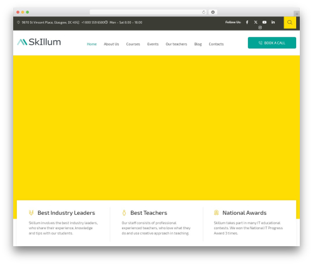The width and height of the screenshot is (313, 265).
Task: Open the Courses menu item
Action: [133, 44]
